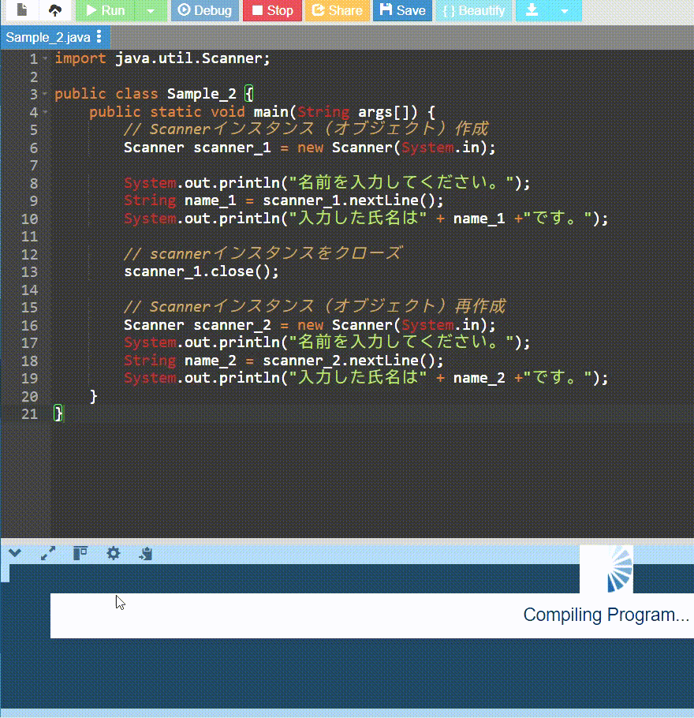Screen dimensions: 694x718
Task: Collapse the console panel chevron
Action: 15,553
